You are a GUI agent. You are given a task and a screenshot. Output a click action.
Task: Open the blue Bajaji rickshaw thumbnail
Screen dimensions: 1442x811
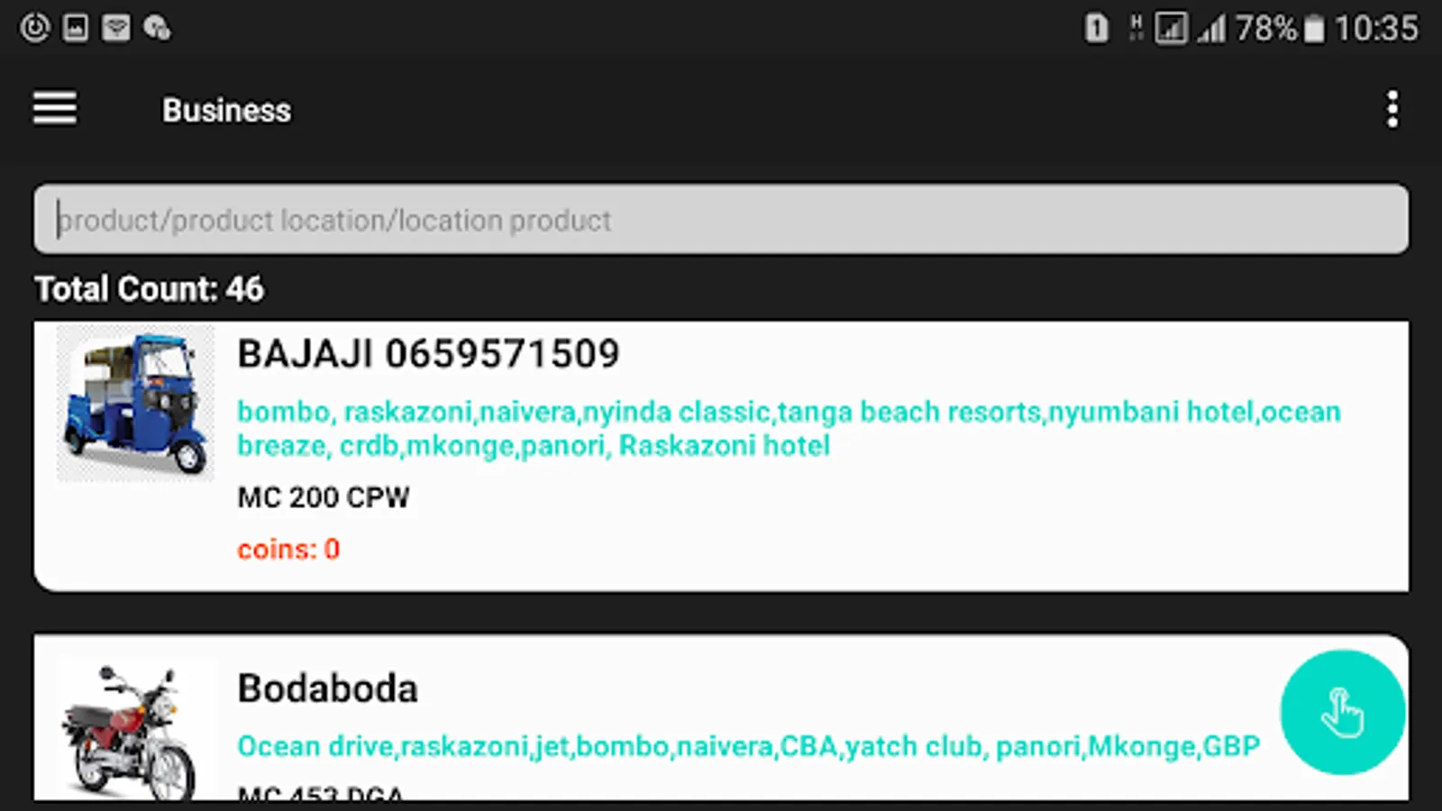136,403
